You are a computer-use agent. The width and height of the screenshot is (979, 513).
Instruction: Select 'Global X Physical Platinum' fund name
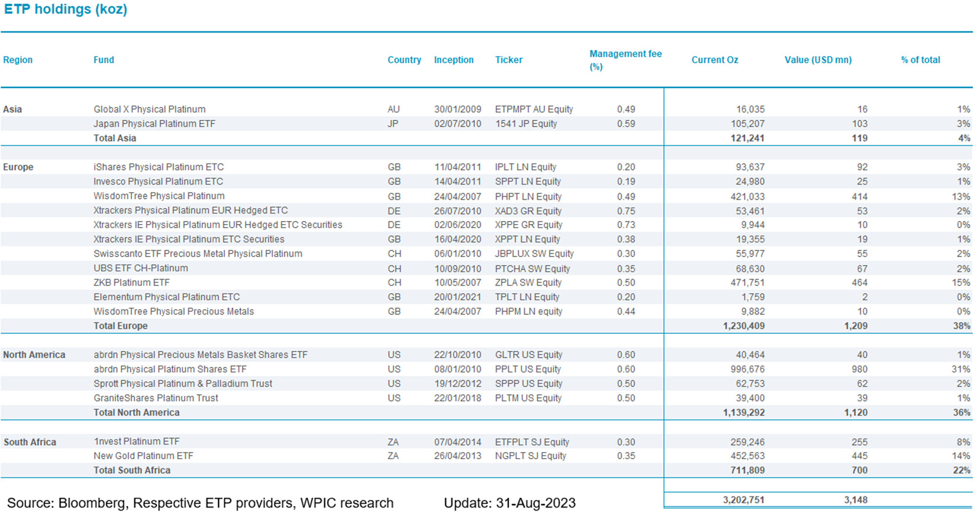(x=150, y=109)
